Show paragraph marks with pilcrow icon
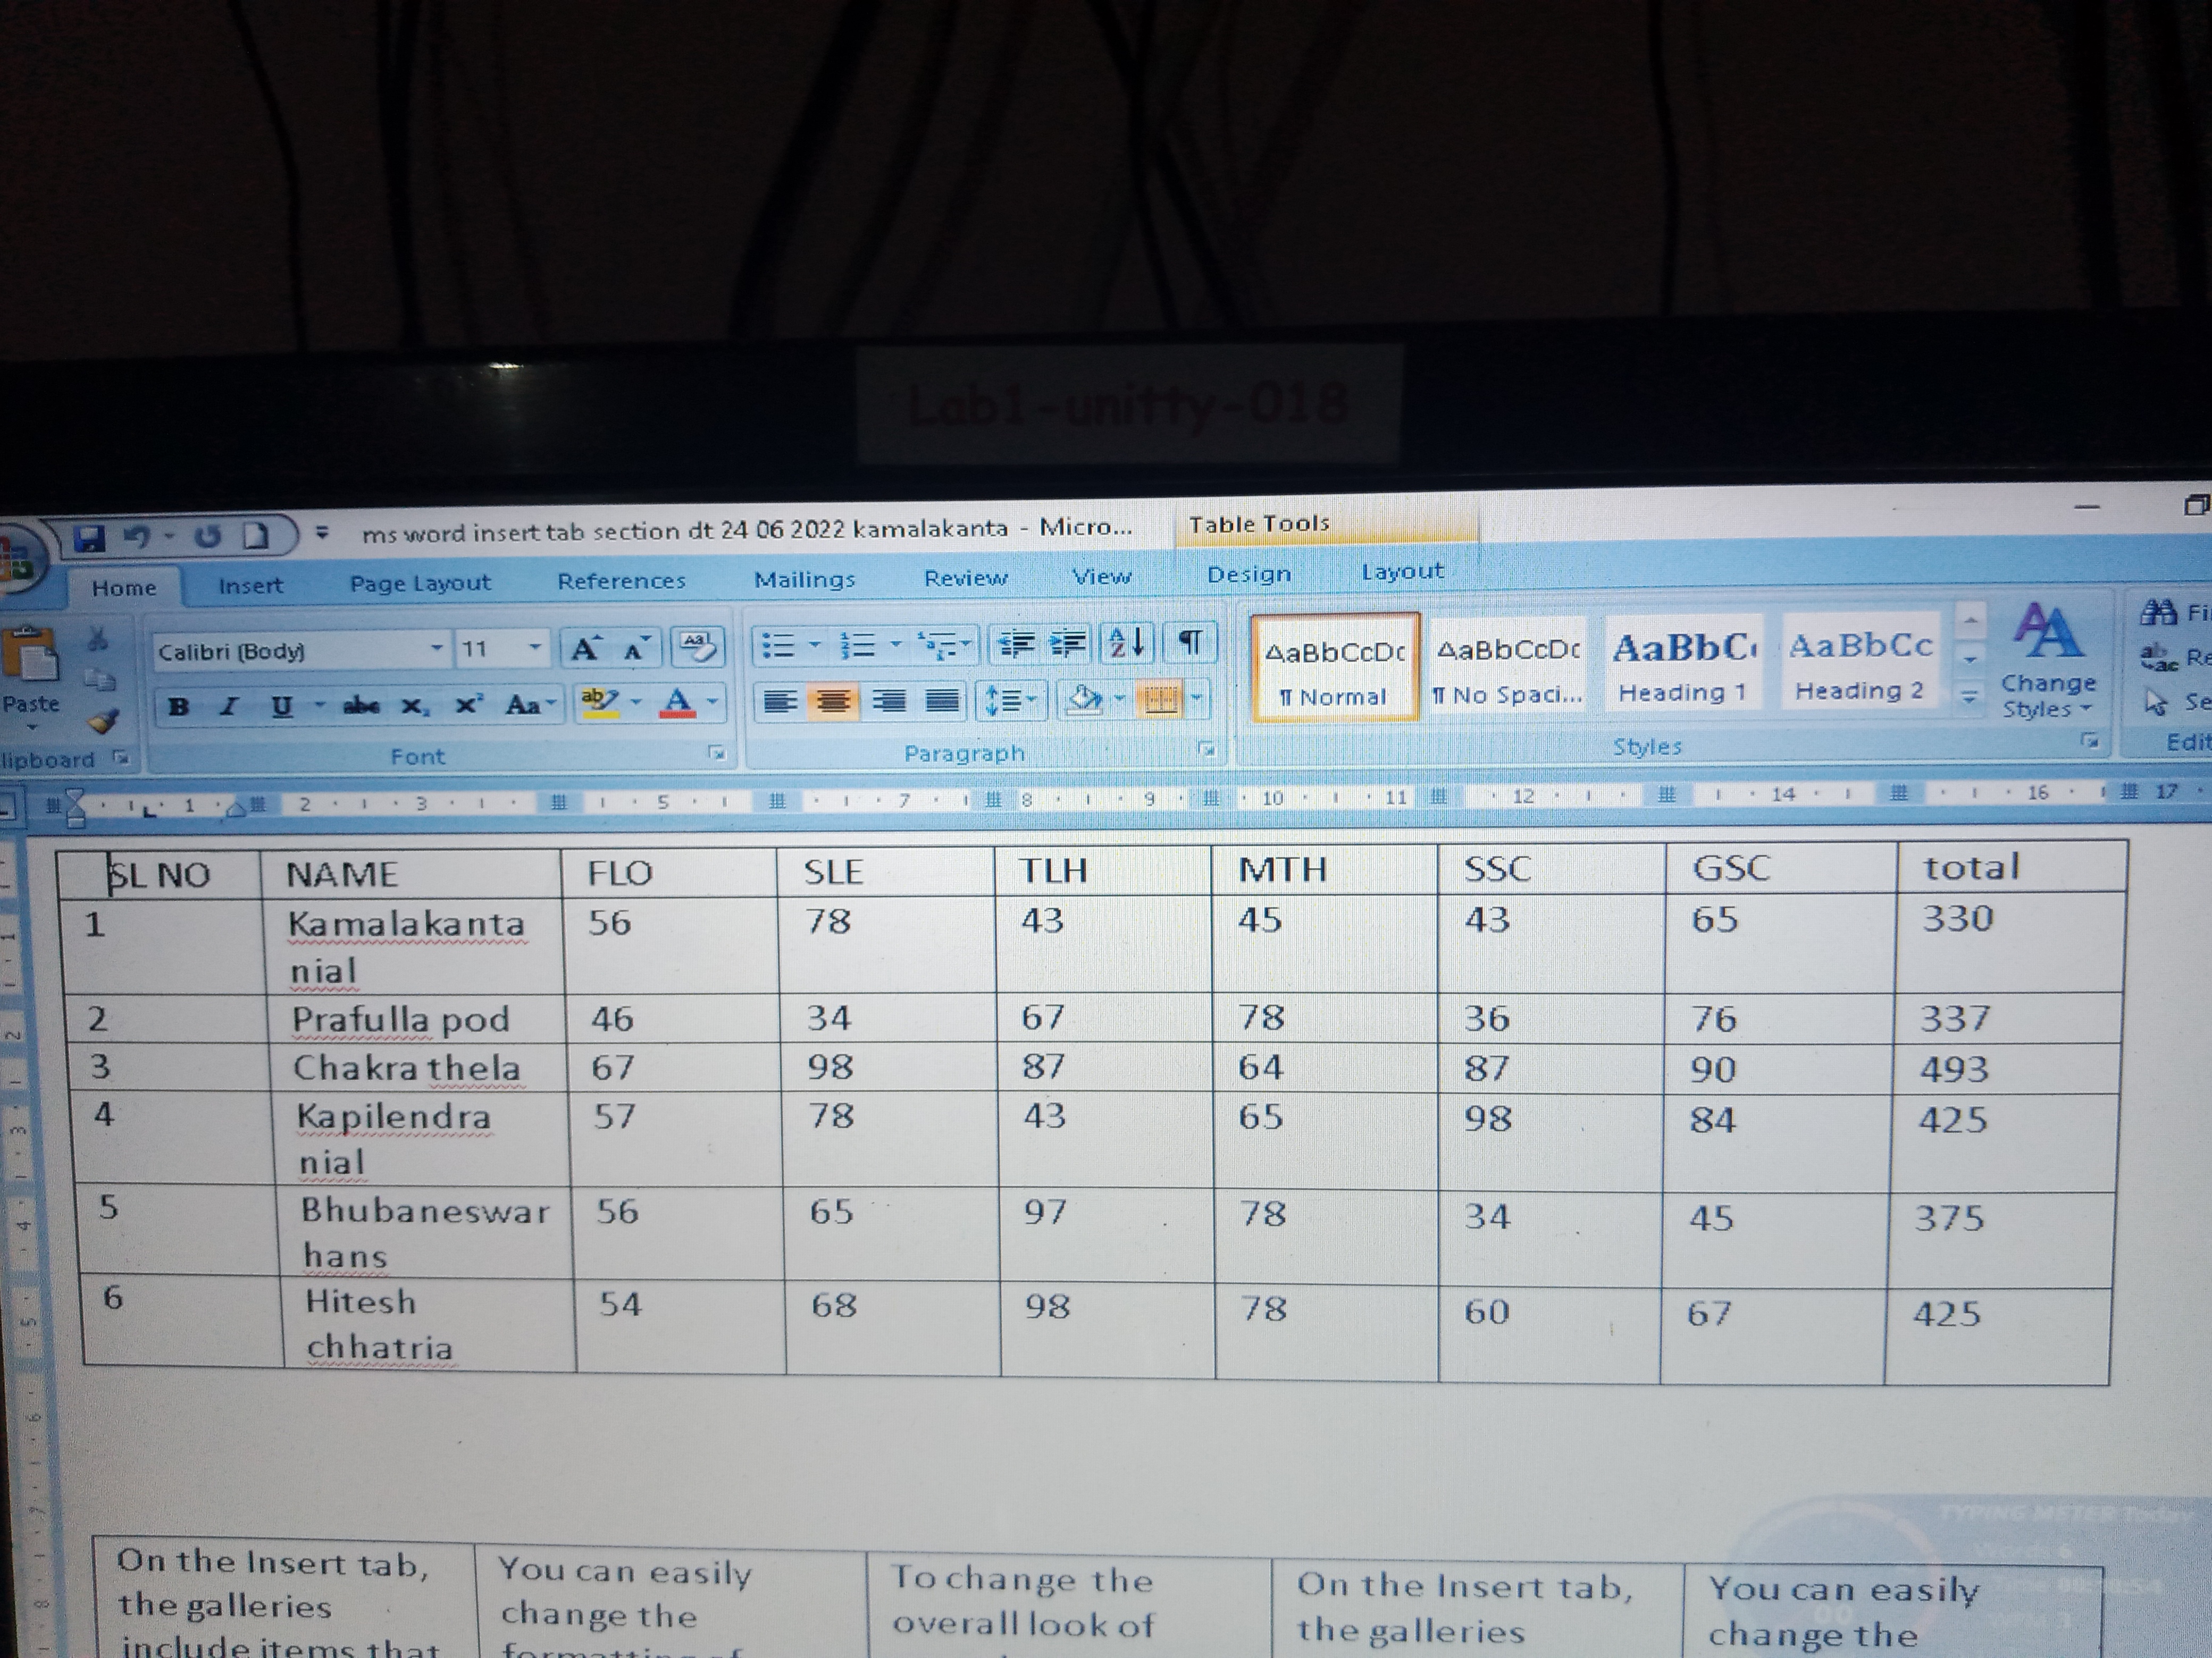 tap(1190, 641)
